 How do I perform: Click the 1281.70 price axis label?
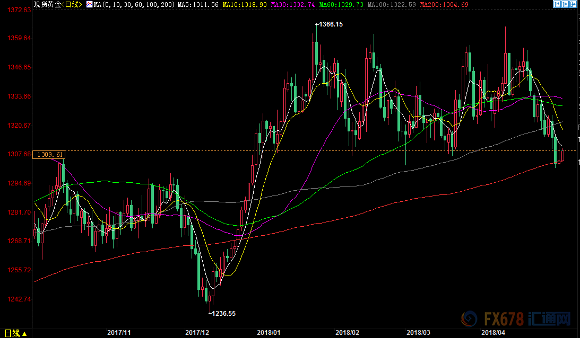pyautogui.click(x=19, y=212)
